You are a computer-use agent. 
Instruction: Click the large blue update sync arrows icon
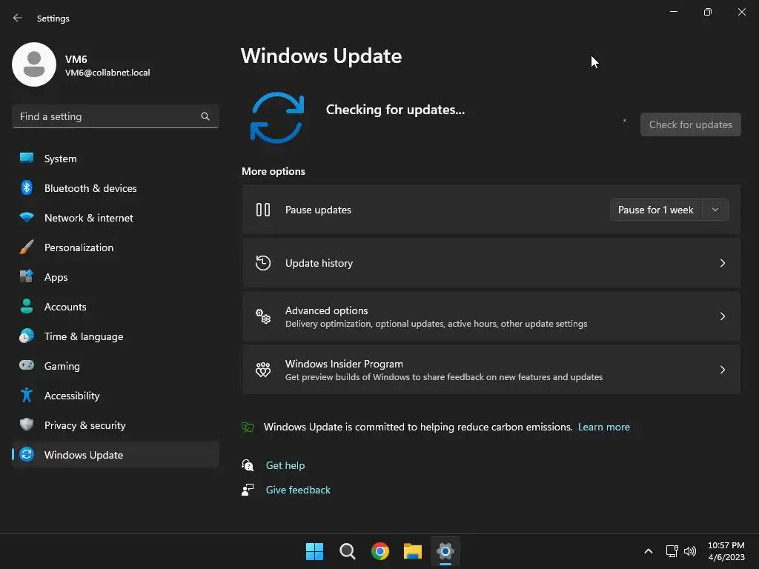[277, 118]
